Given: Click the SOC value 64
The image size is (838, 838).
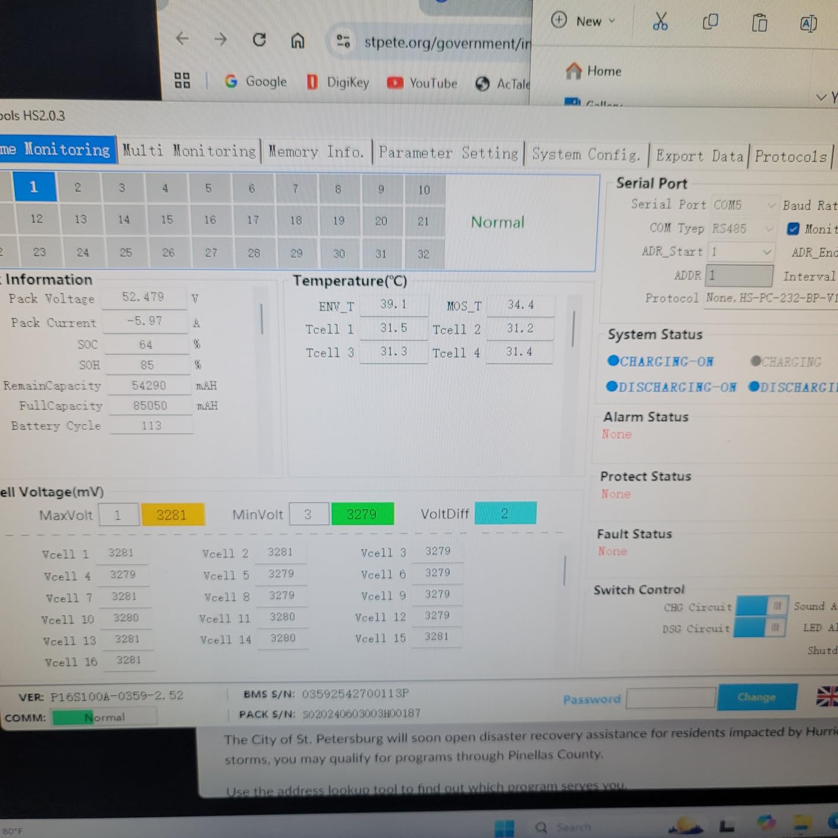Looking at the screenshot, I should [146, 344].
